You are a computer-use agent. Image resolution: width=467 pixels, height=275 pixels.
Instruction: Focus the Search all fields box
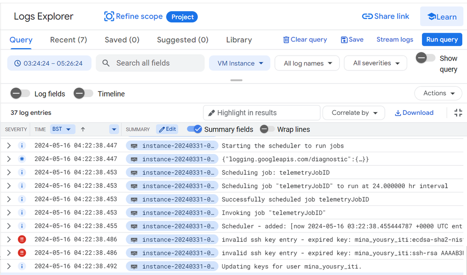(x=150, y=63)
